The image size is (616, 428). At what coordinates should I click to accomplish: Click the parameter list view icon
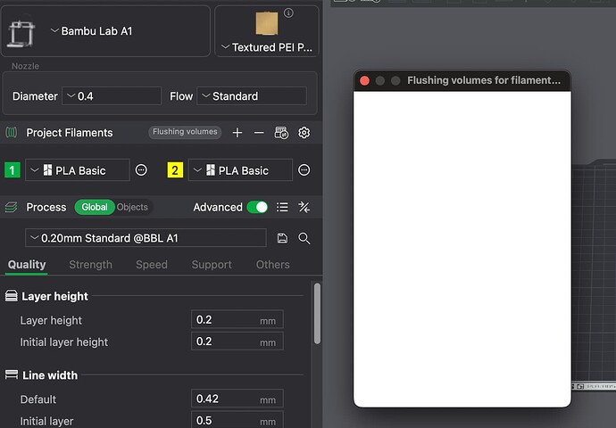[282, 207]
